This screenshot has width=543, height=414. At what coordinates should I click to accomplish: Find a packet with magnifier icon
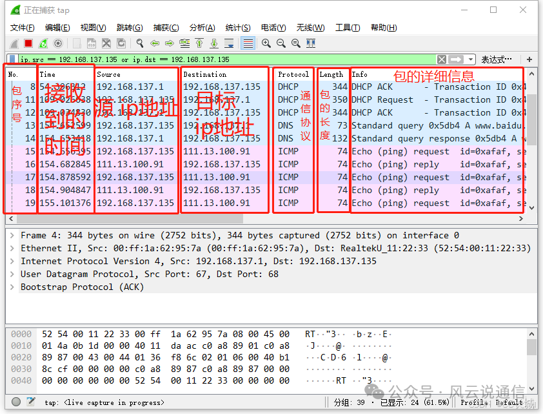140,43
